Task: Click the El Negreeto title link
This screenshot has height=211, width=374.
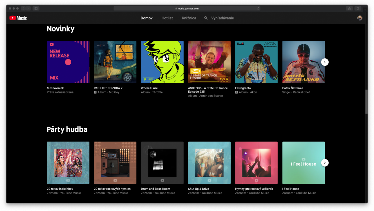Action: (243, 88)
